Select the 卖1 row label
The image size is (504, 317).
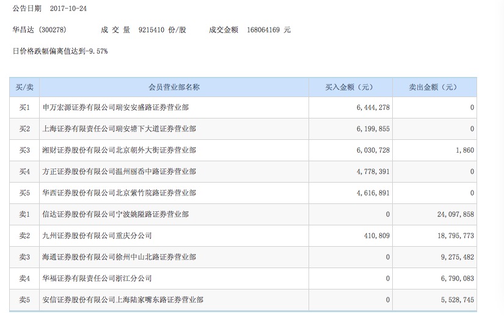point(24,214)
